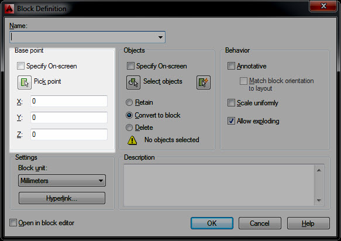341x241 pixels.
Task: Click the 'No objects selected' text
Action: pos(172,140)
